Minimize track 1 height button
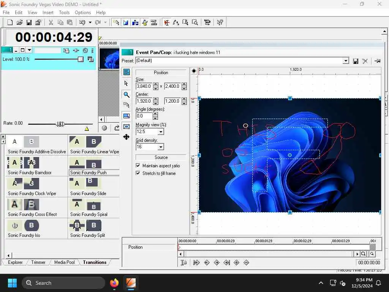The height and width of the screenshot is (292, 389). 16,51
